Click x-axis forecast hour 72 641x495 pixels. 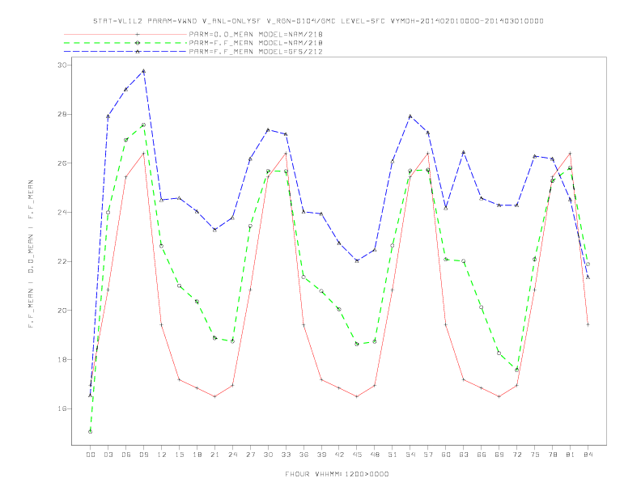click(x=516, y=455)
